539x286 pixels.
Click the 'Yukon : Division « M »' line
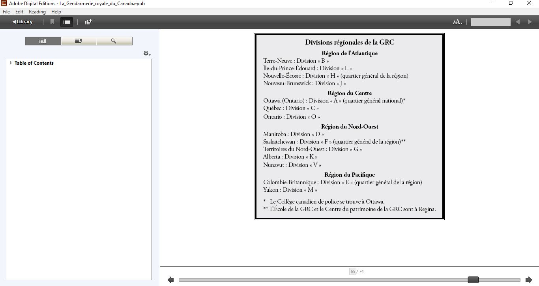(290, 190)
